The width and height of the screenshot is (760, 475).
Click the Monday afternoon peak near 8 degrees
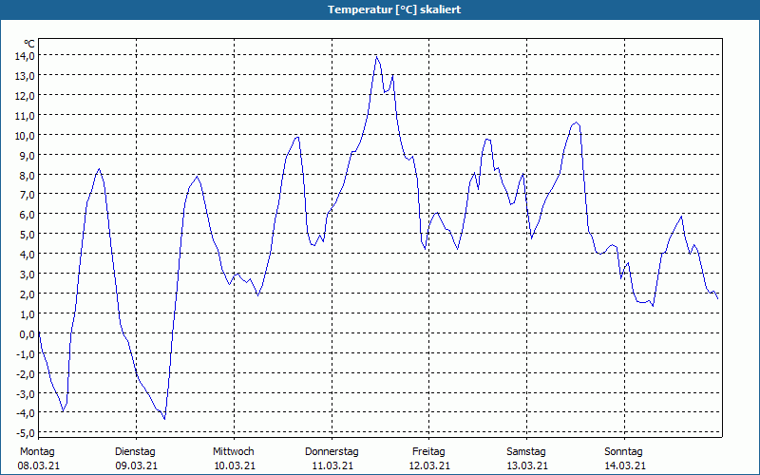pyautogui.click(x=99, y=169)
